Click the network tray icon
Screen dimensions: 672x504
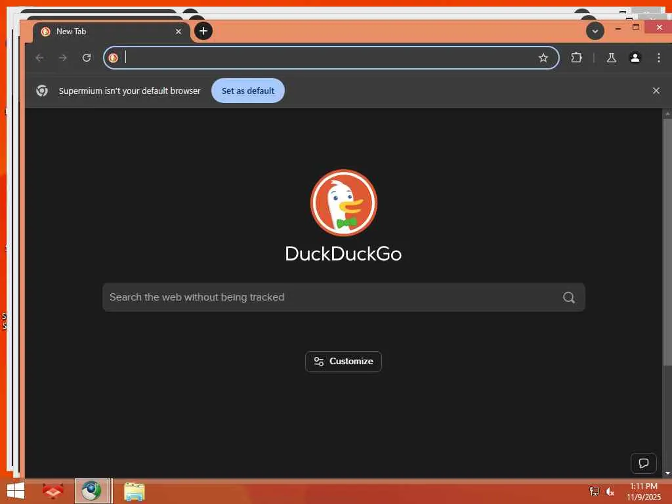[595, 492]
